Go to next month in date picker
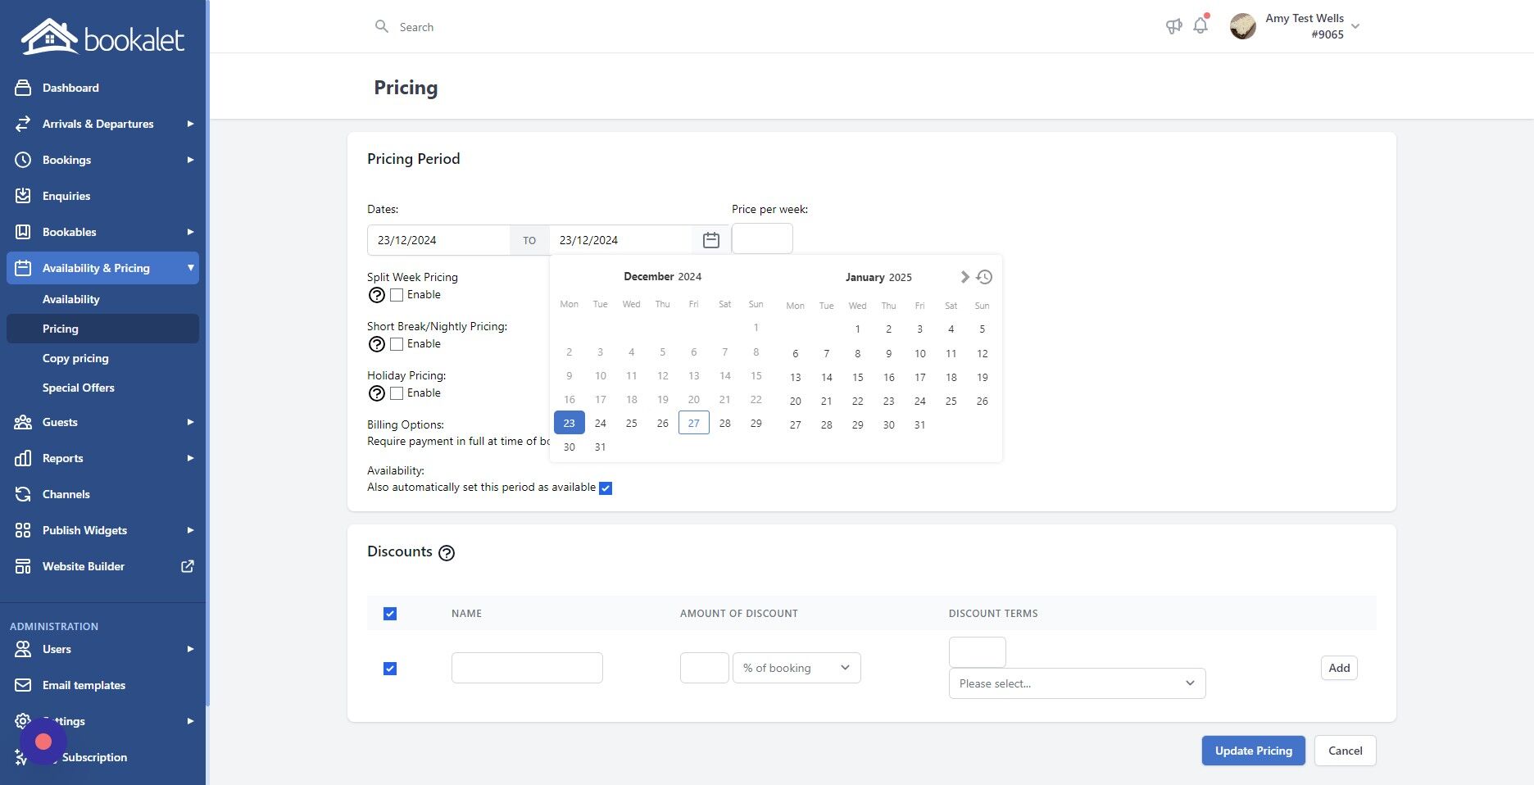The width and height of the screenshot is (1534, 785). click(x=964, y=277)
